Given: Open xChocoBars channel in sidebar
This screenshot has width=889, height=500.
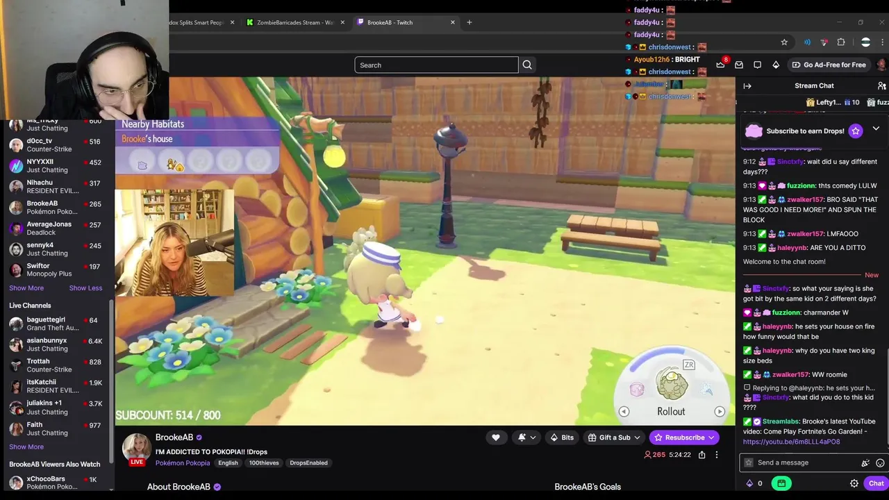Looking at the screenshot, I should point(56,483).
